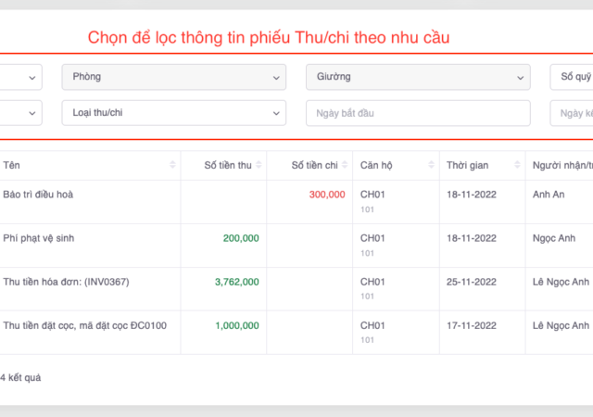
Task: Expand the top-left cut-off dropdown chevron
Action: (33, 77)
